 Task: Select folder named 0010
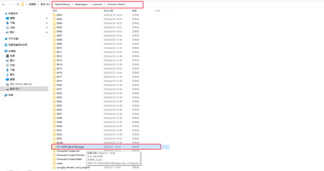[59, 48]
